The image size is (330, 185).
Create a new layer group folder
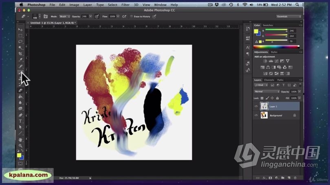pyautogui.click(x=283, y=178)
